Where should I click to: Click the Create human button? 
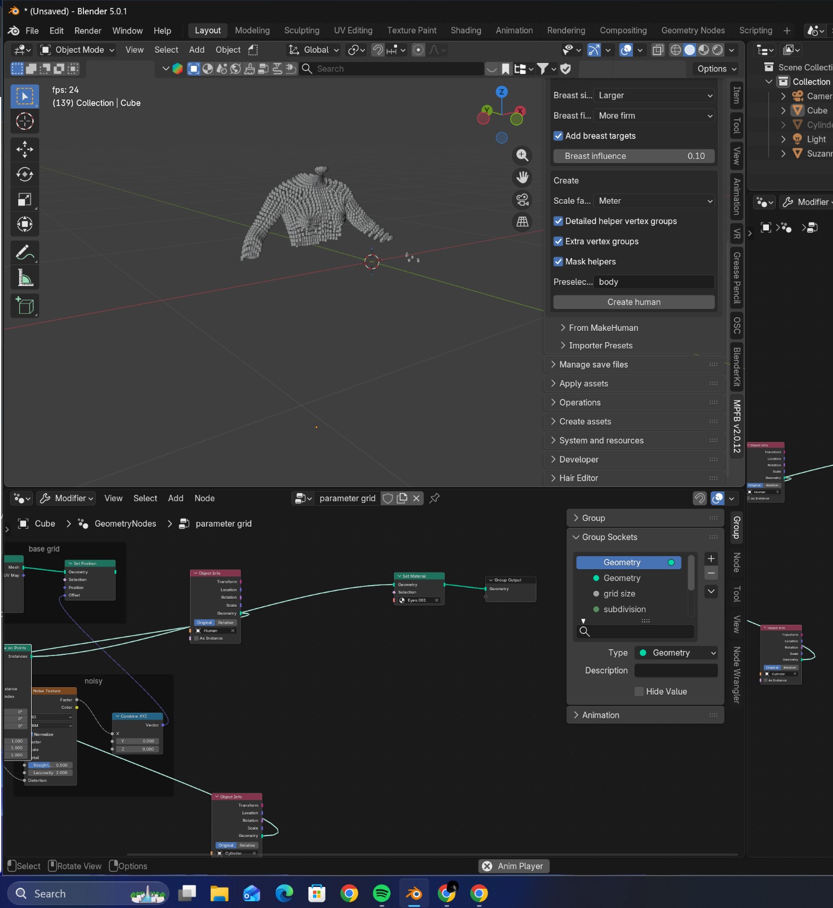coord(633,302)
